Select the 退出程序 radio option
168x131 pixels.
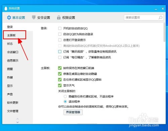pos(65,102)
